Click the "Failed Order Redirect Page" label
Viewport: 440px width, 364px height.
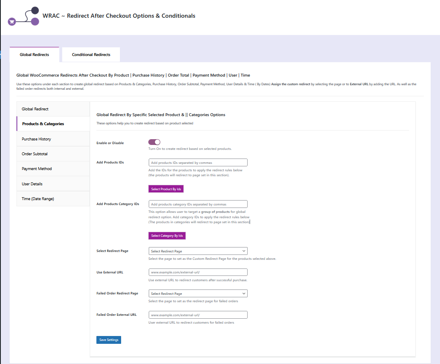pyautogui.click(x=117, y=293)
